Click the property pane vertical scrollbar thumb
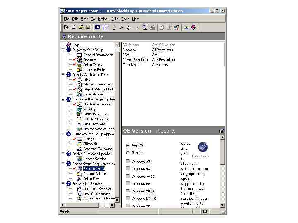This screenshot has height=223, width=298. [222, 152]
